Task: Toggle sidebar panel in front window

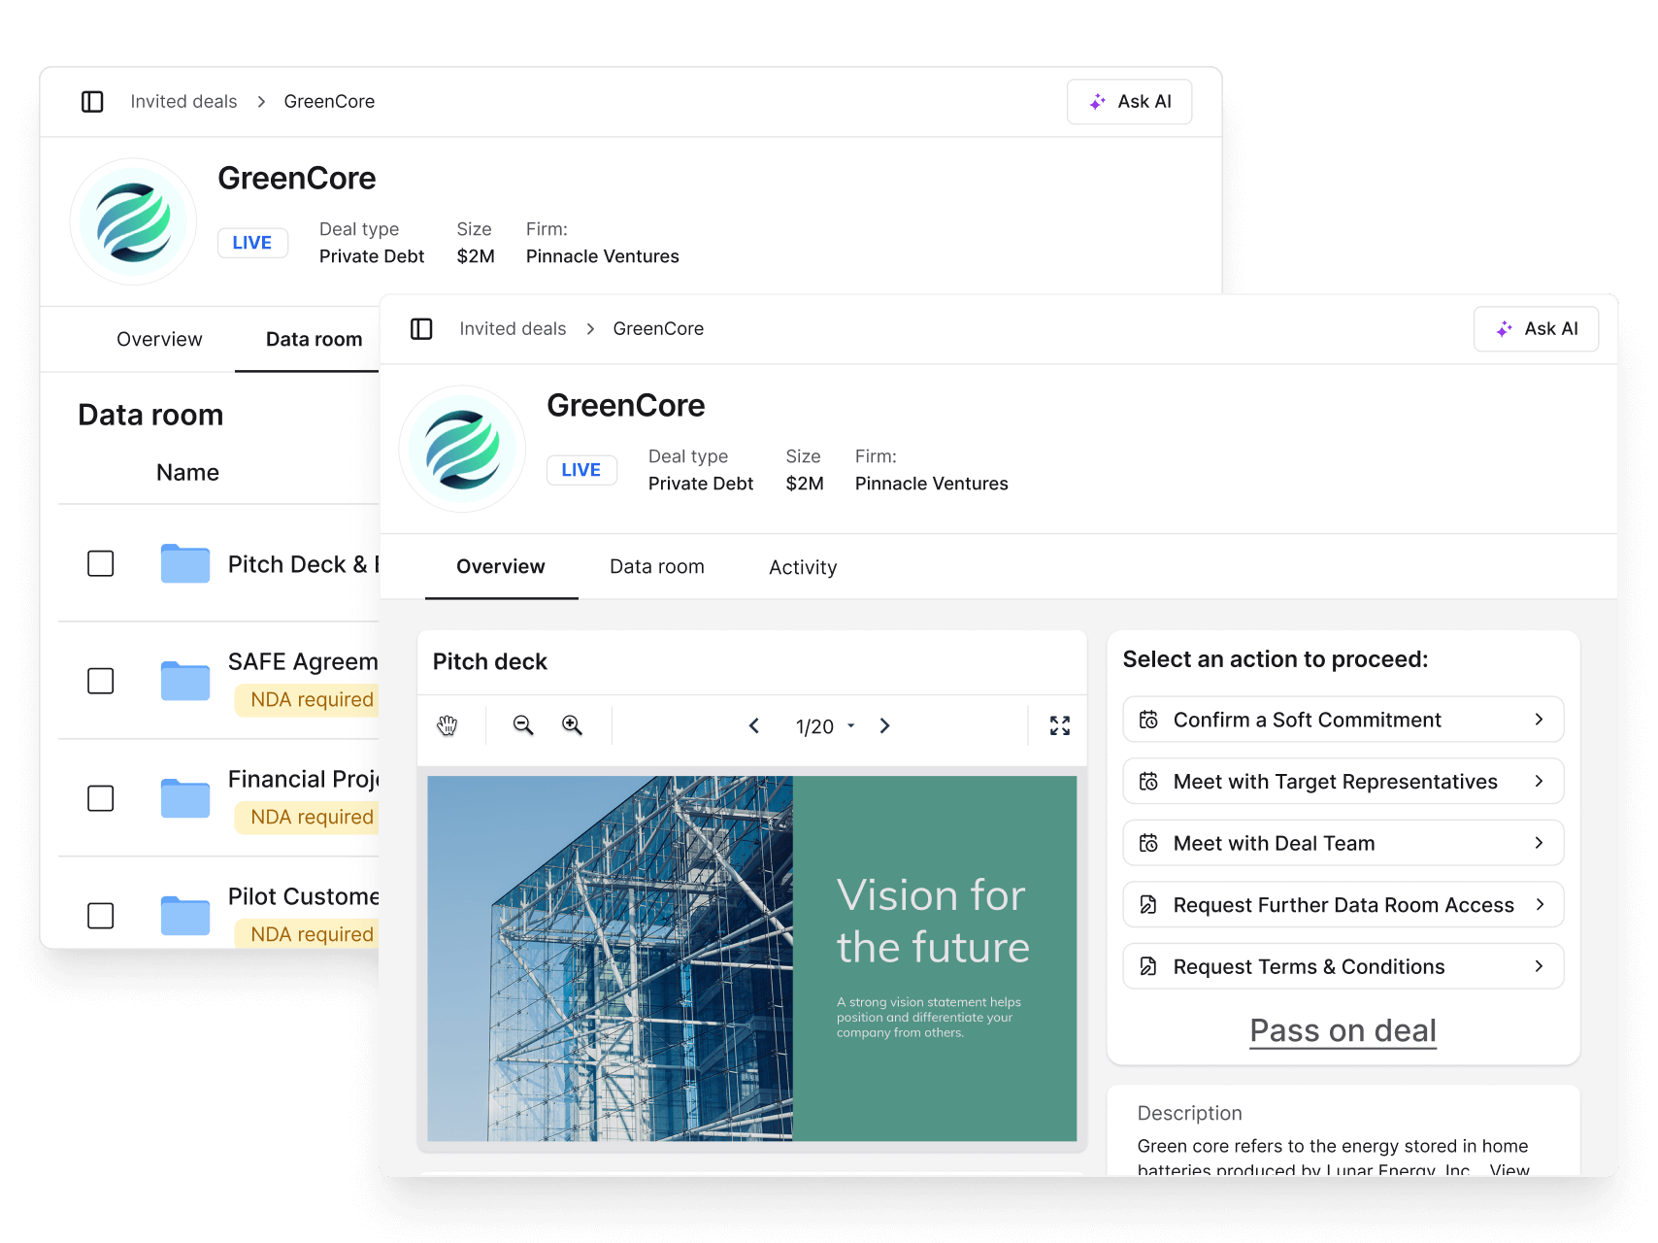Action: pyautogui.click(x=421, y=329)
